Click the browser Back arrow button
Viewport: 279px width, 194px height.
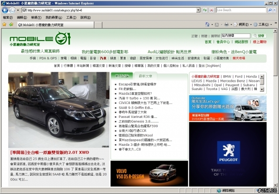(x=5, y=10)
